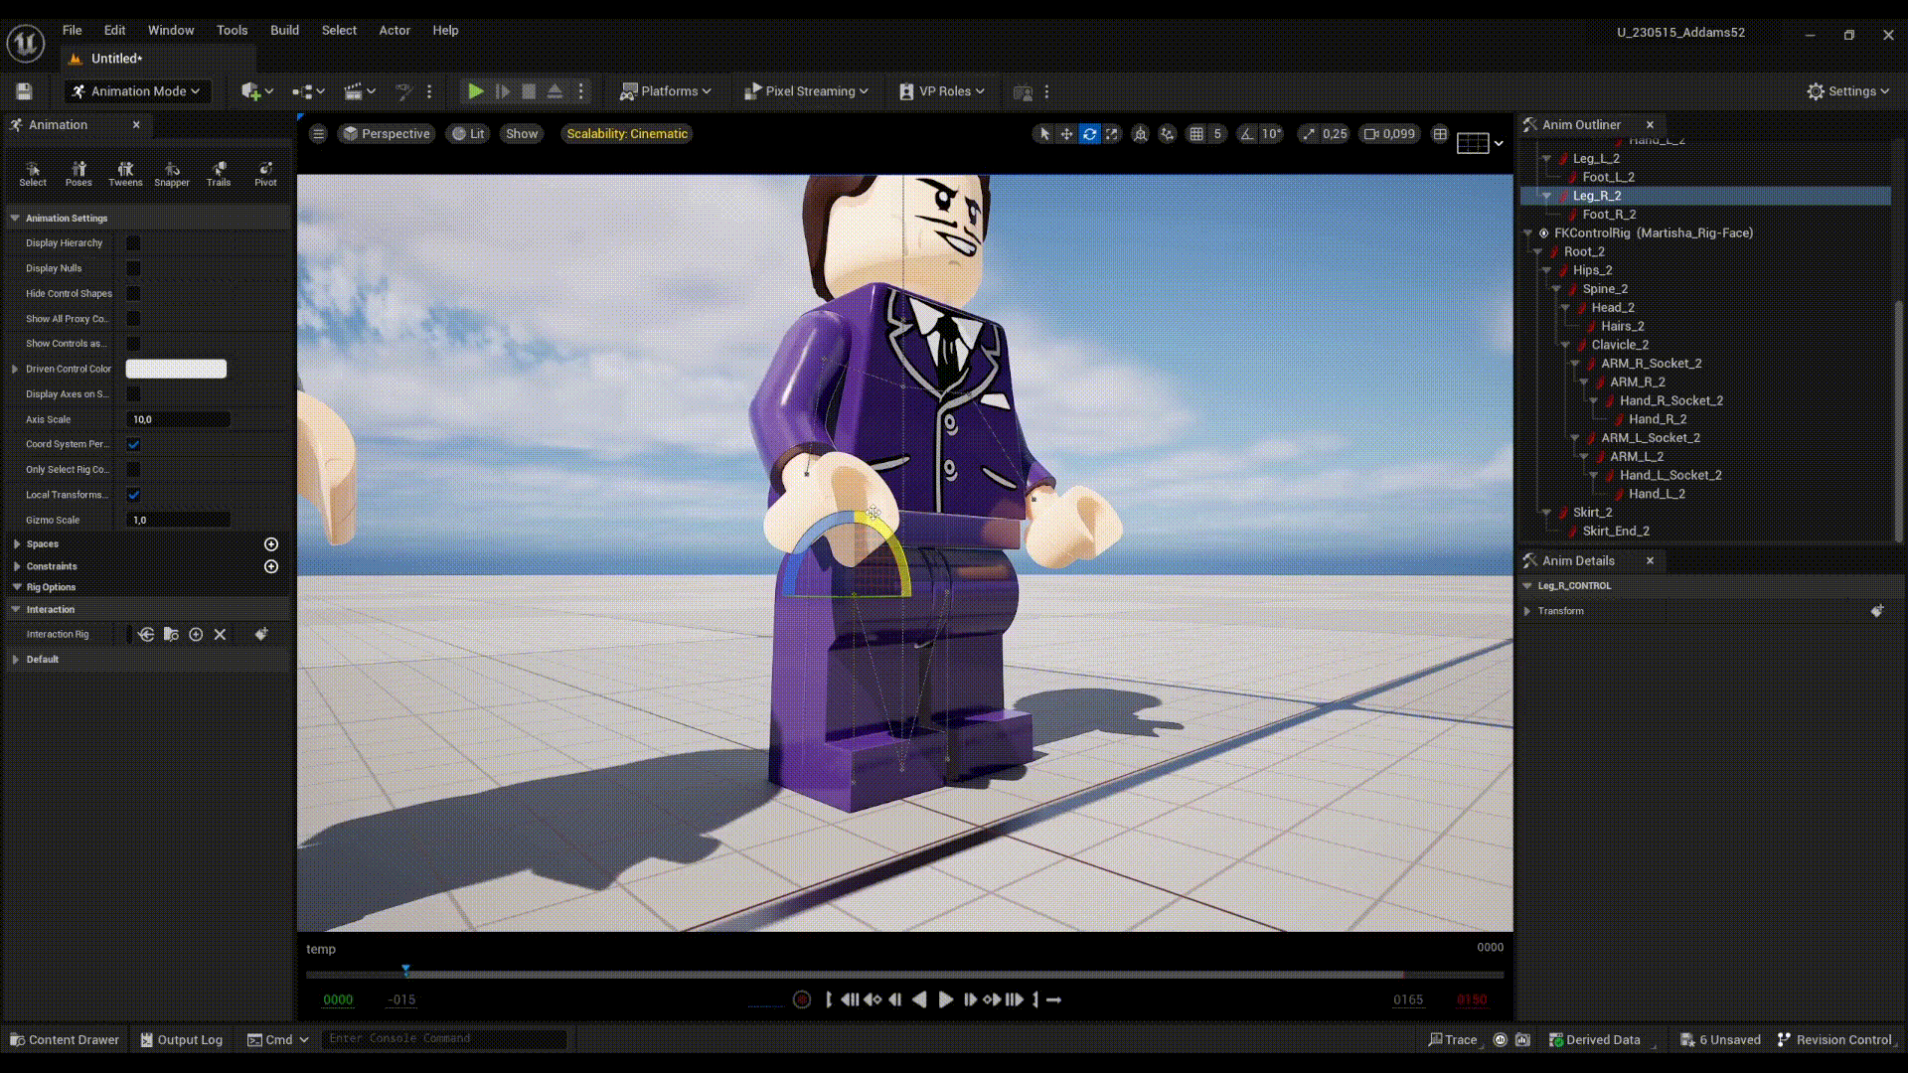The width and height of the screenshot is (1908, 1073).
Task: Toggle the Display Nulls checkbox
Action: 133,268
